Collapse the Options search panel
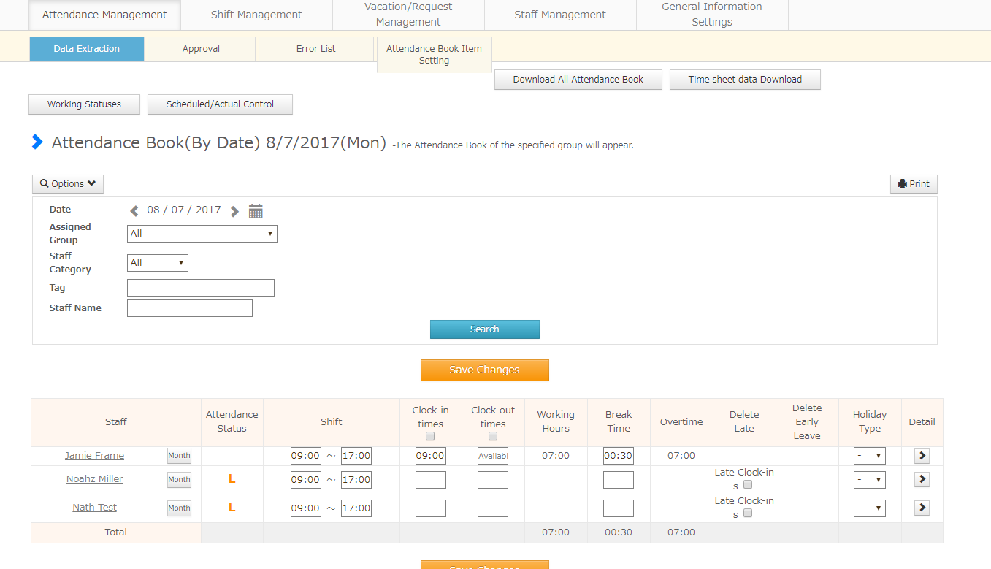The image size is (991, 569). (x=68, y=184)
